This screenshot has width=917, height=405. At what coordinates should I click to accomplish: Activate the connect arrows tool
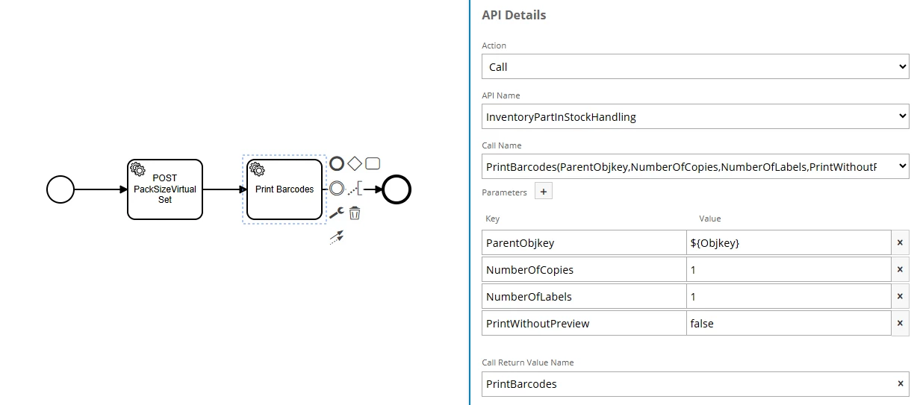pos(337,237)
